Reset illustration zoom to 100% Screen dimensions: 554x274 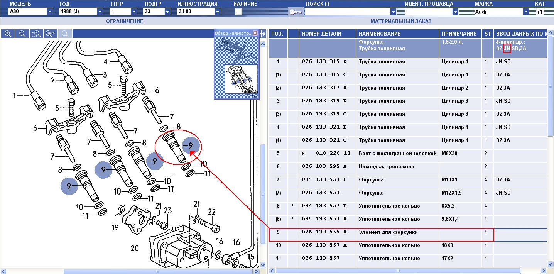[51, 34]
